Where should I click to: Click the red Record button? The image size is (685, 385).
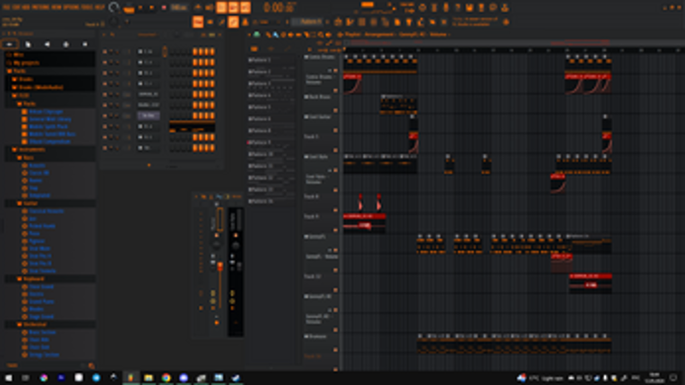164,7
